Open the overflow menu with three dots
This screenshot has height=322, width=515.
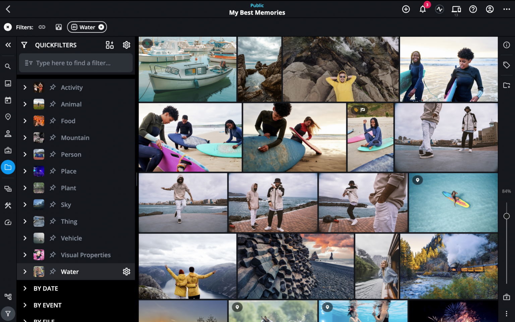point(506,9)
